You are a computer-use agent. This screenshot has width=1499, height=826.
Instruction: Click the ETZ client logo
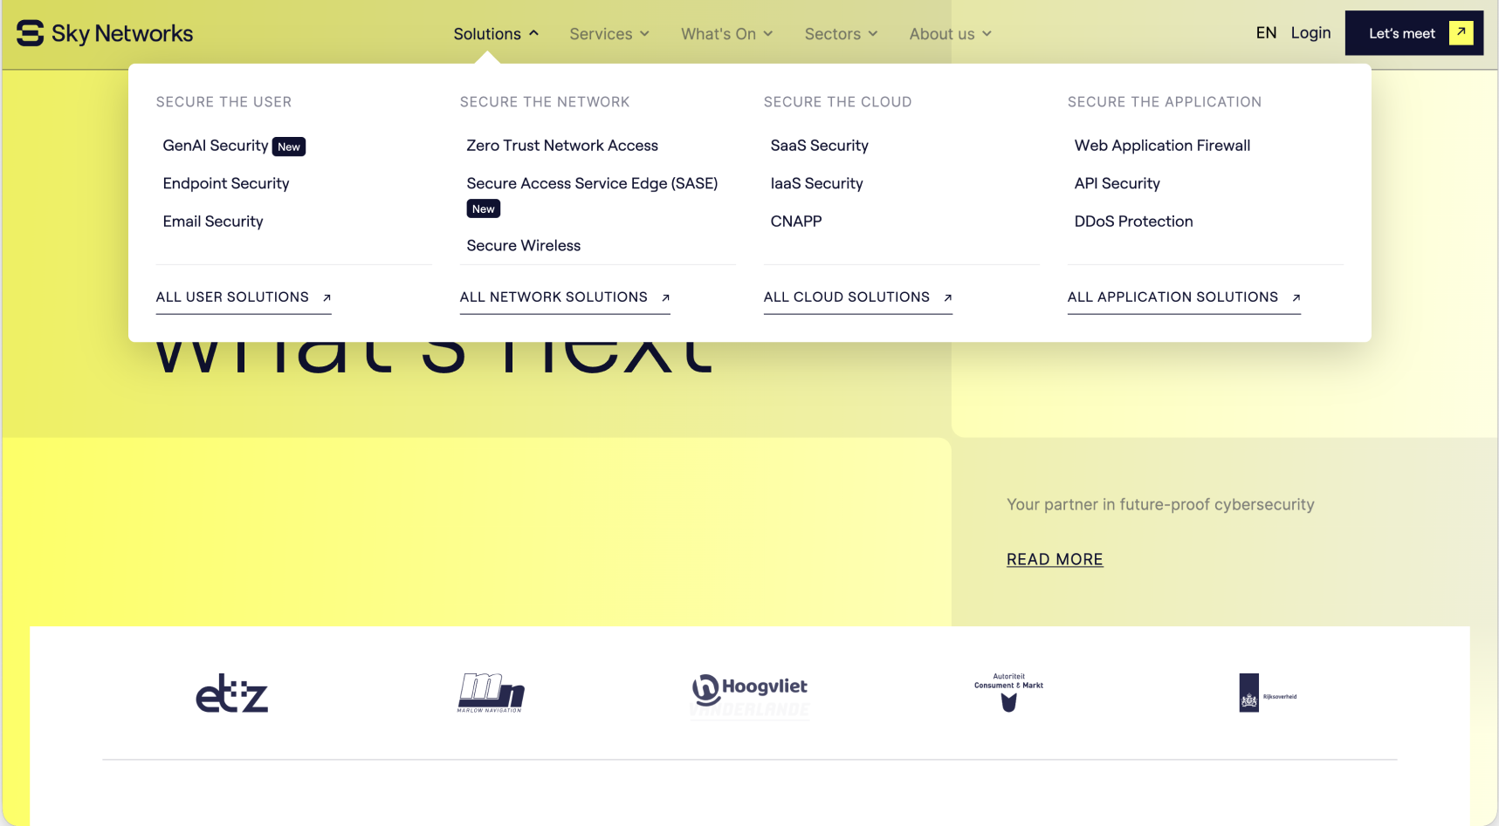tap(231, 693)
